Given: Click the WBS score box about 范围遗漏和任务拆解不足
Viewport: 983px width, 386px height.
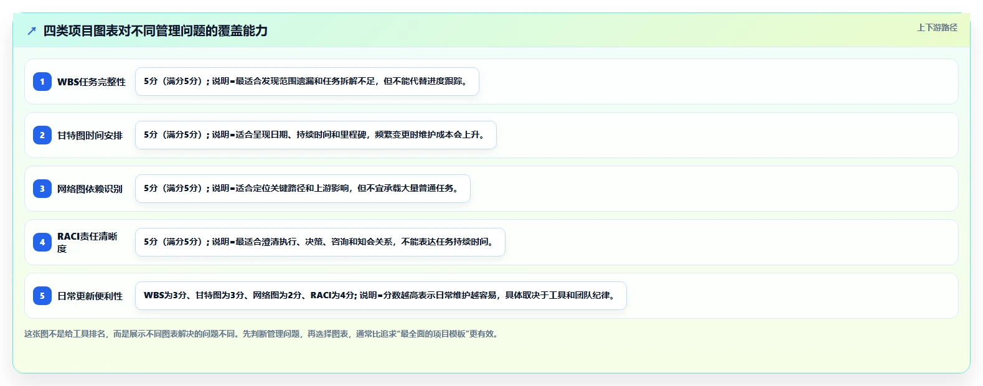Looking at the screenshot, I should pyautogui.click(x=307, y=82).
